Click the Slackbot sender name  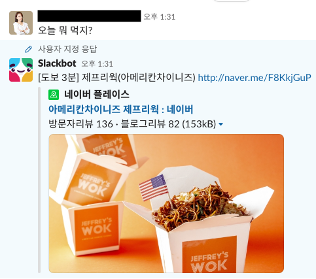click(57, 63)
